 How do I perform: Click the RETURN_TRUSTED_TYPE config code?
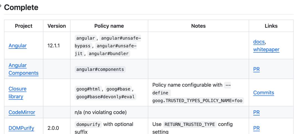point(190,125)
